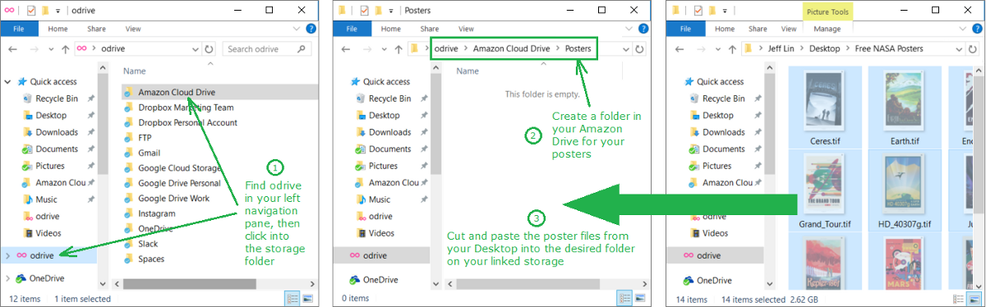Open help in odrive window ribbon
986x307 pixels.
310,29
